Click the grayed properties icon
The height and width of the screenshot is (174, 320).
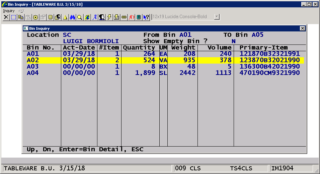click(43, 17)
